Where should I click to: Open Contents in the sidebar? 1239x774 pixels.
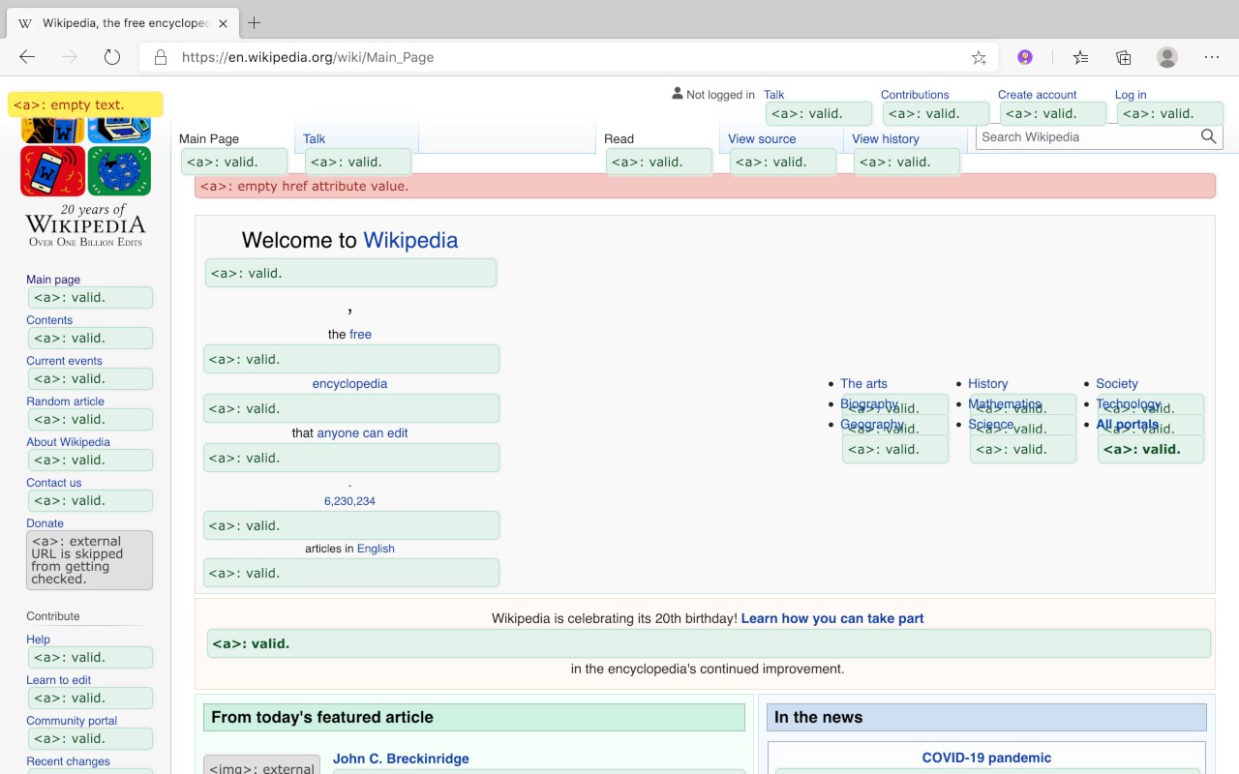(x=49, y=320)
